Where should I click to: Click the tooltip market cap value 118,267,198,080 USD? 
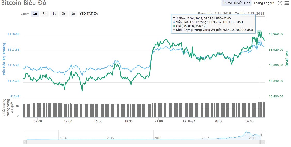(x=226, y=22)
